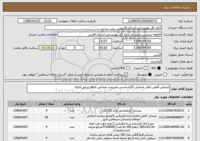
Task: Click the validity time field 00:30
Action: (103, 48)
